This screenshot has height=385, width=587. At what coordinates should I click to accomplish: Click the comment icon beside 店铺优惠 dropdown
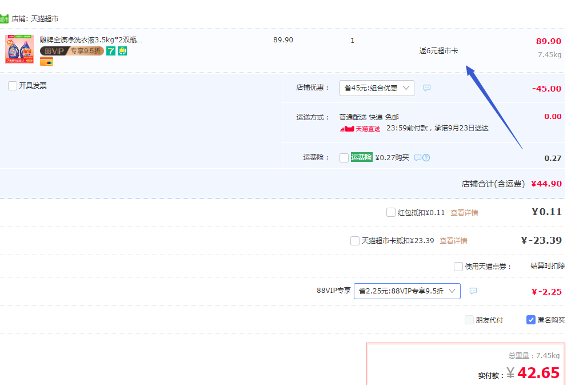pos(427,88)
